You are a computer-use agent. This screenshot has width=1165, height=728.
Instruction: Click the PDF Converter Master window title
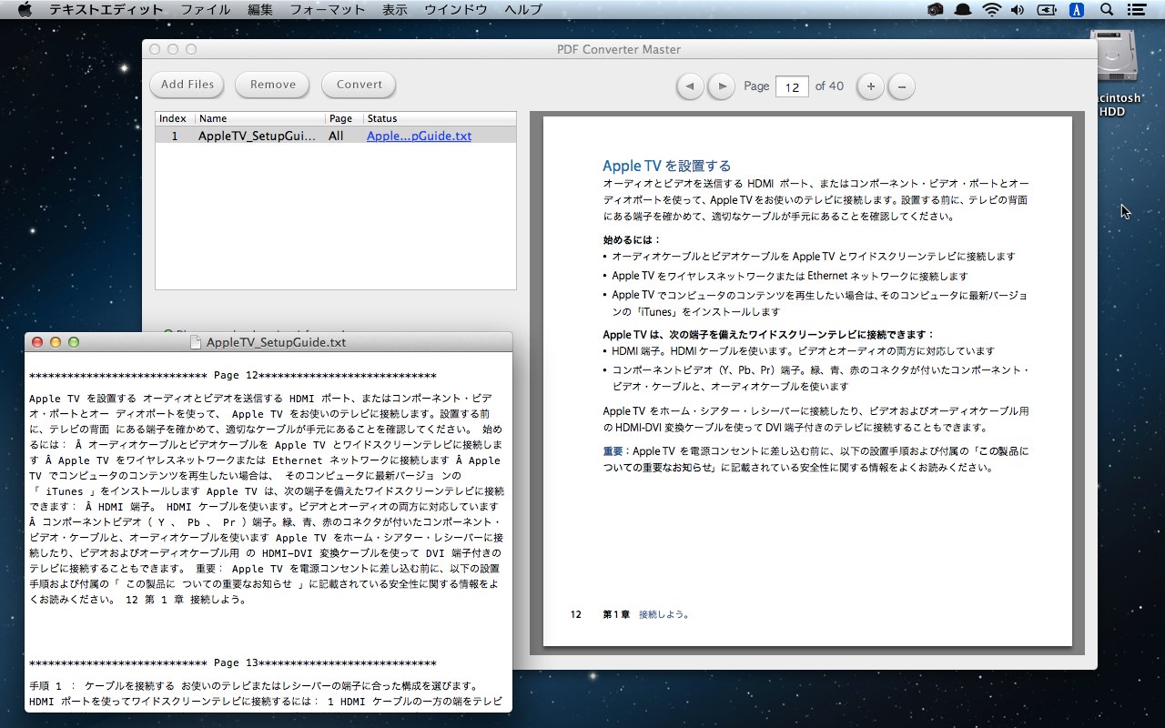point(619,49)
